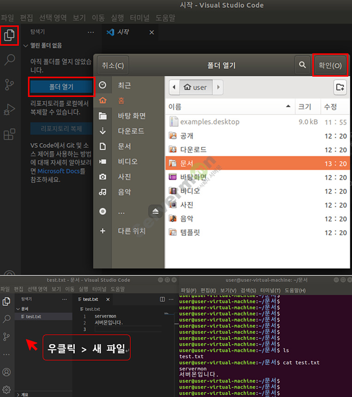Create new folder icon in dialog
The height and width of the screenshot is (397, 352).
340,87
